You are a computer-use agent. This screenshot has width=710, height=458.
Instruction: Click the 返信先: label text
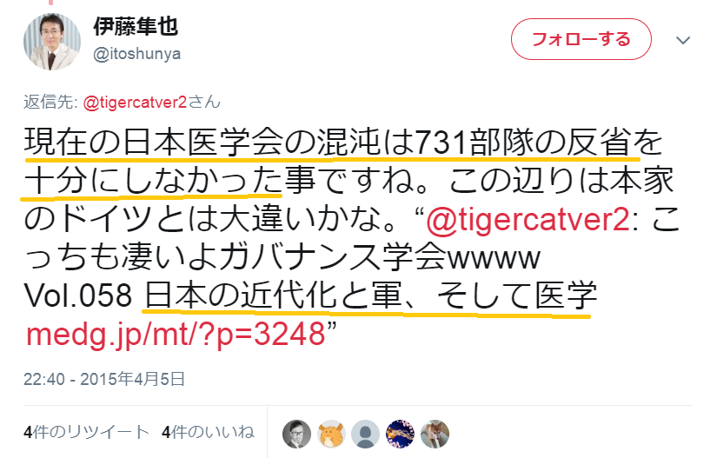coord(50,103)
